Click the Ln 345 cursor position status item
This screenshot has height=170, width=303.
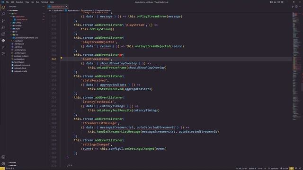241,169
